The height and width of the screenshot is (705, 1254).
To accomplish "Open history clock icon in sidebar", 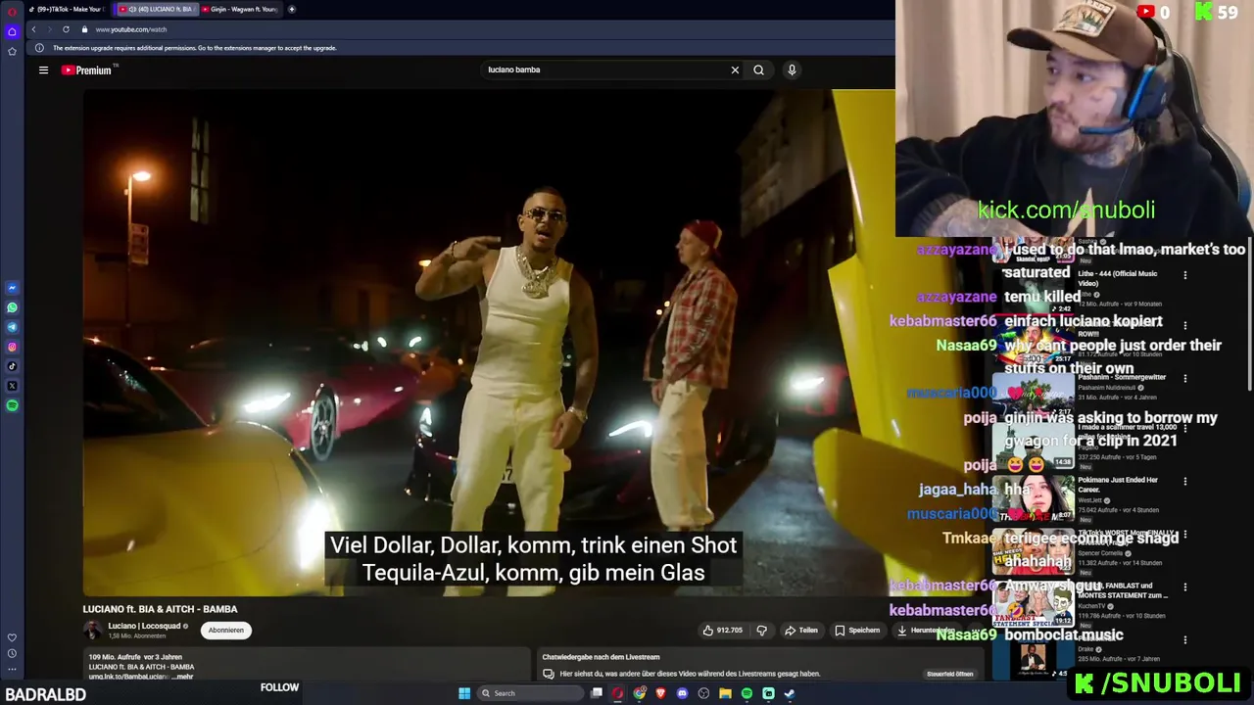I will 12,653.
